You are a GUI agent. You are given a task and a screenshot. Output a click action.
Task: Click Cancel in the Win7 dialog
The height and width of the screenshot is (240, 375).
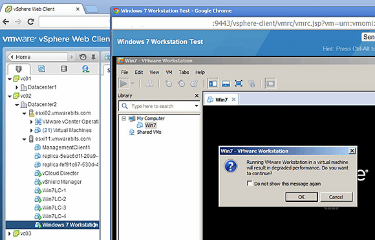click(x=336, y=197)
